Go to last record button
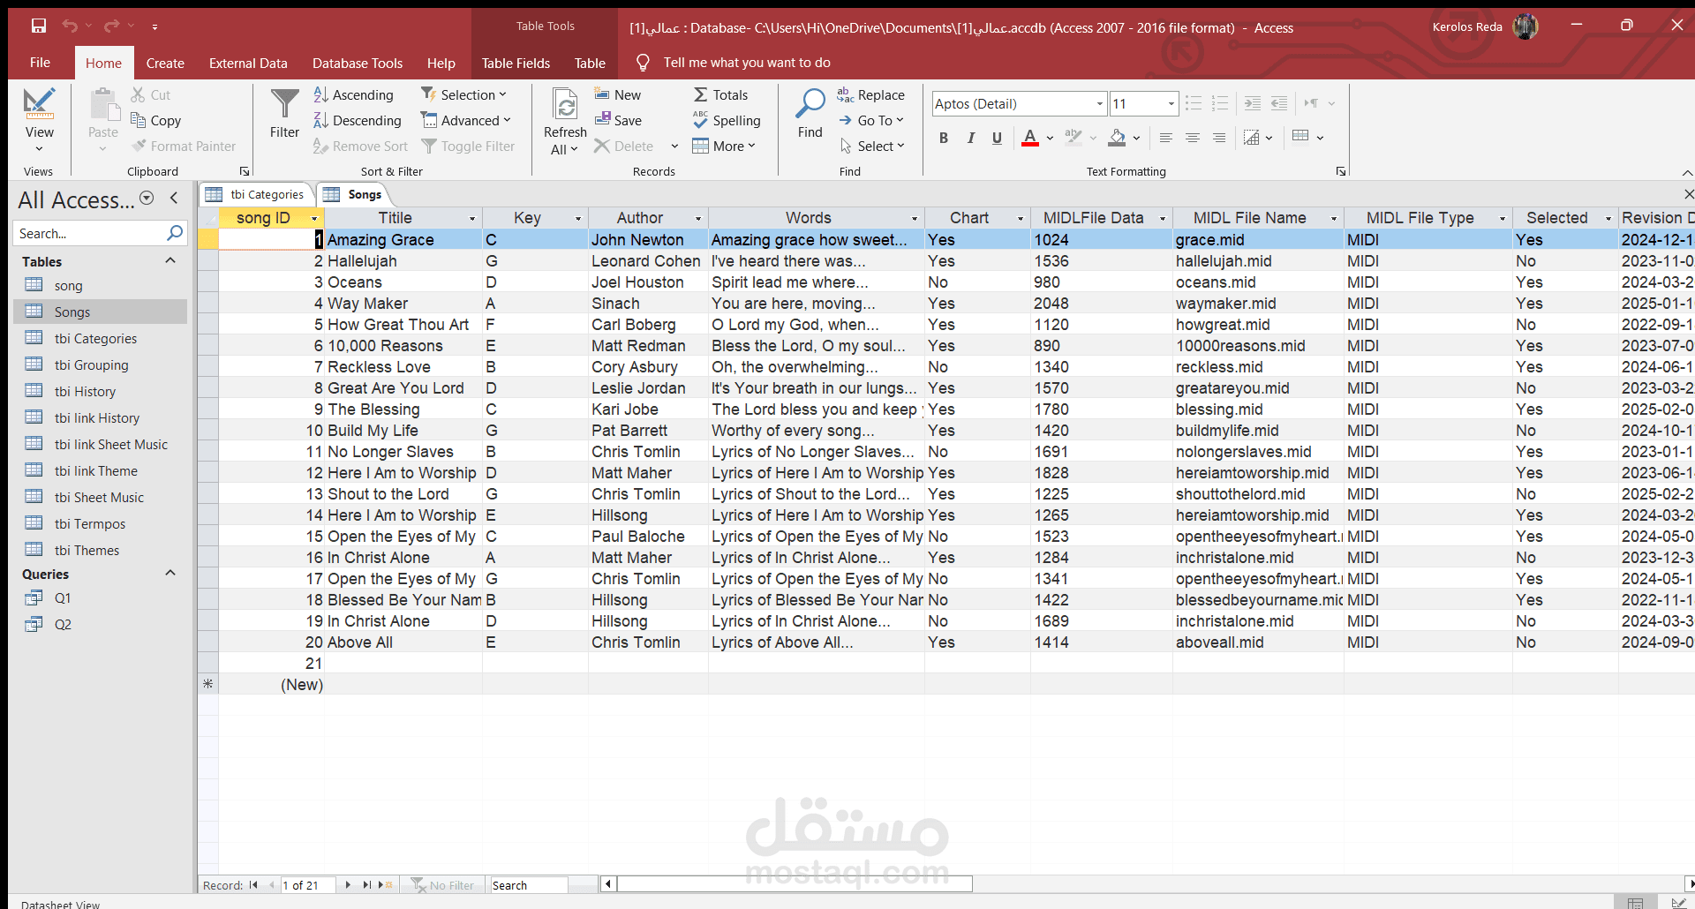Image resolution: width=1695 pixels, height=909 pixels. coord(366,885)
